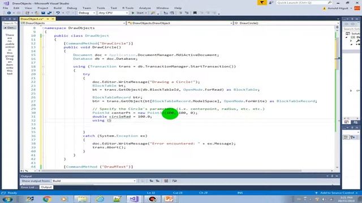Collapse the namespace DrawObjects outline
Image resolution: width=362 pixels, height=203 pixels.
[43, 28]
